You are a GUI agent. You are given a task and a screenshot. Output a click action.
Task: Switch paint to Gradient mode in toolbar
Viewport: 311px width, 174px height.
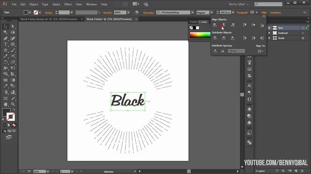[9, 125]
